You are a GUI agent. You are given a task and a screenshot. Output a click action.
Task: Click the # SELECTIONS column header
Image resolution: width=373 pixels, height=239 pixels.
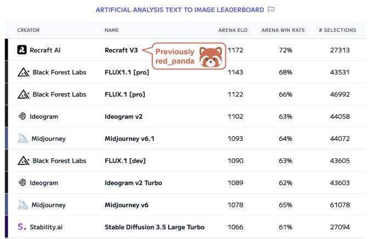[337, 30]
